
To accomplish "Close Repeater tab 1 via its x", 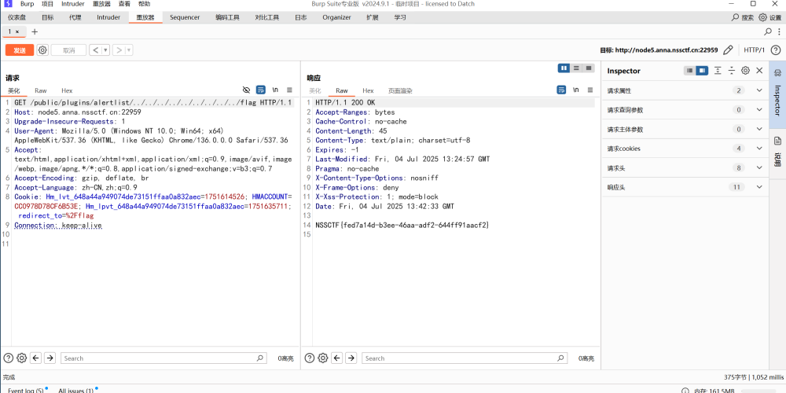I will point(17,31).
